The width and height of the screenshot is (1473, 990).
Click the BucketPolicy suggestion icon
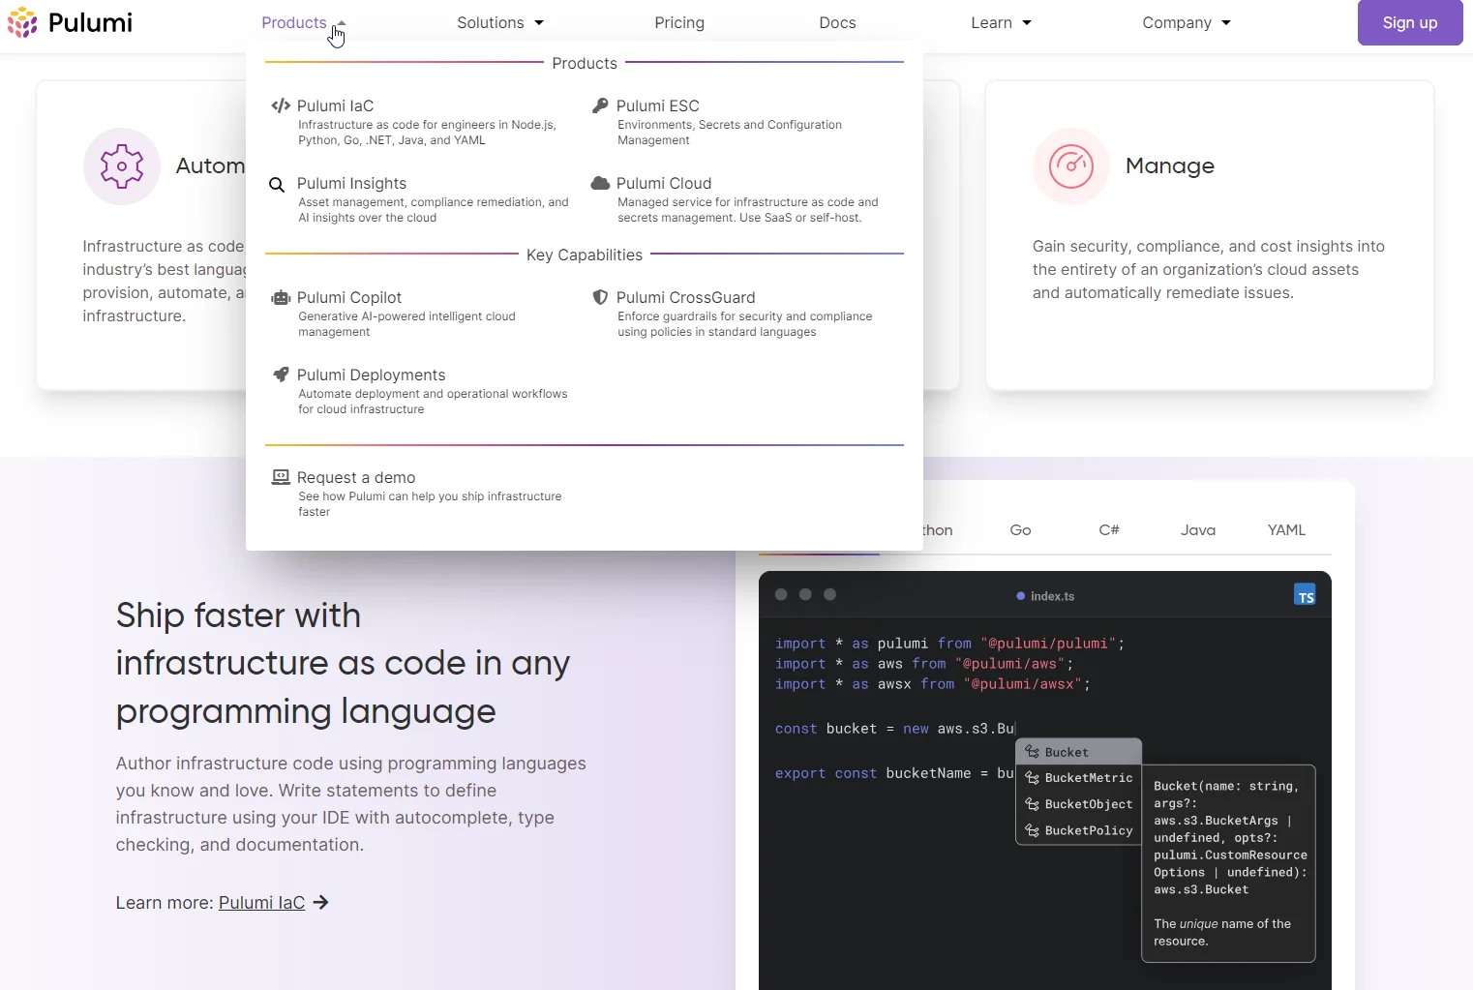1033,830
